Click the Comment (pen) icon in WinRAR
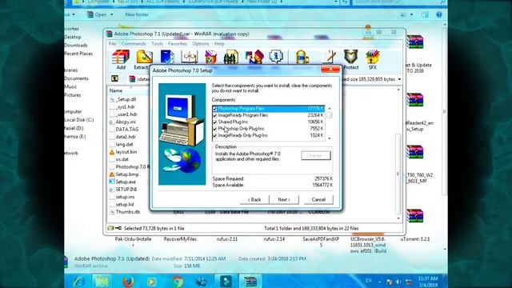The height and width of the screenshot is (288, 512). point(330,57)
